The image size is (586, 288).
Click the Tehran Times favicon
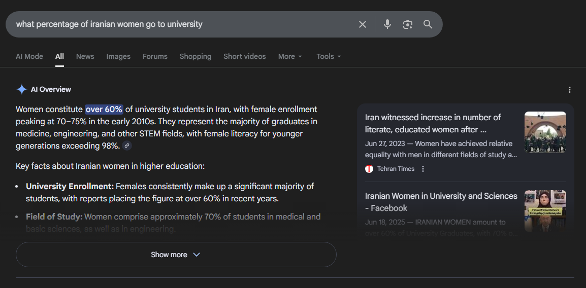tap(369, 169)
